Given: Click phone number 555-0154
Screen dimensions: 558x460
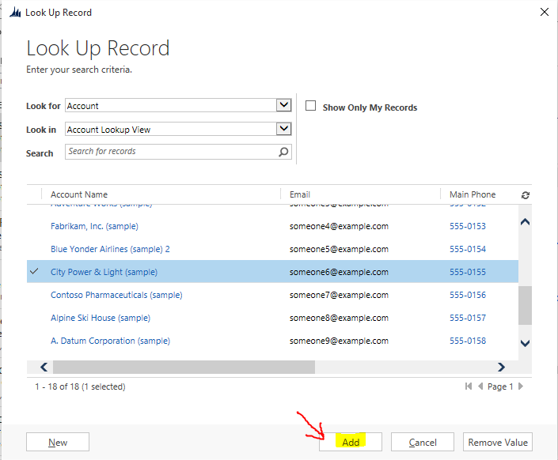Looking at the screenshot, I should click(468, 249).
